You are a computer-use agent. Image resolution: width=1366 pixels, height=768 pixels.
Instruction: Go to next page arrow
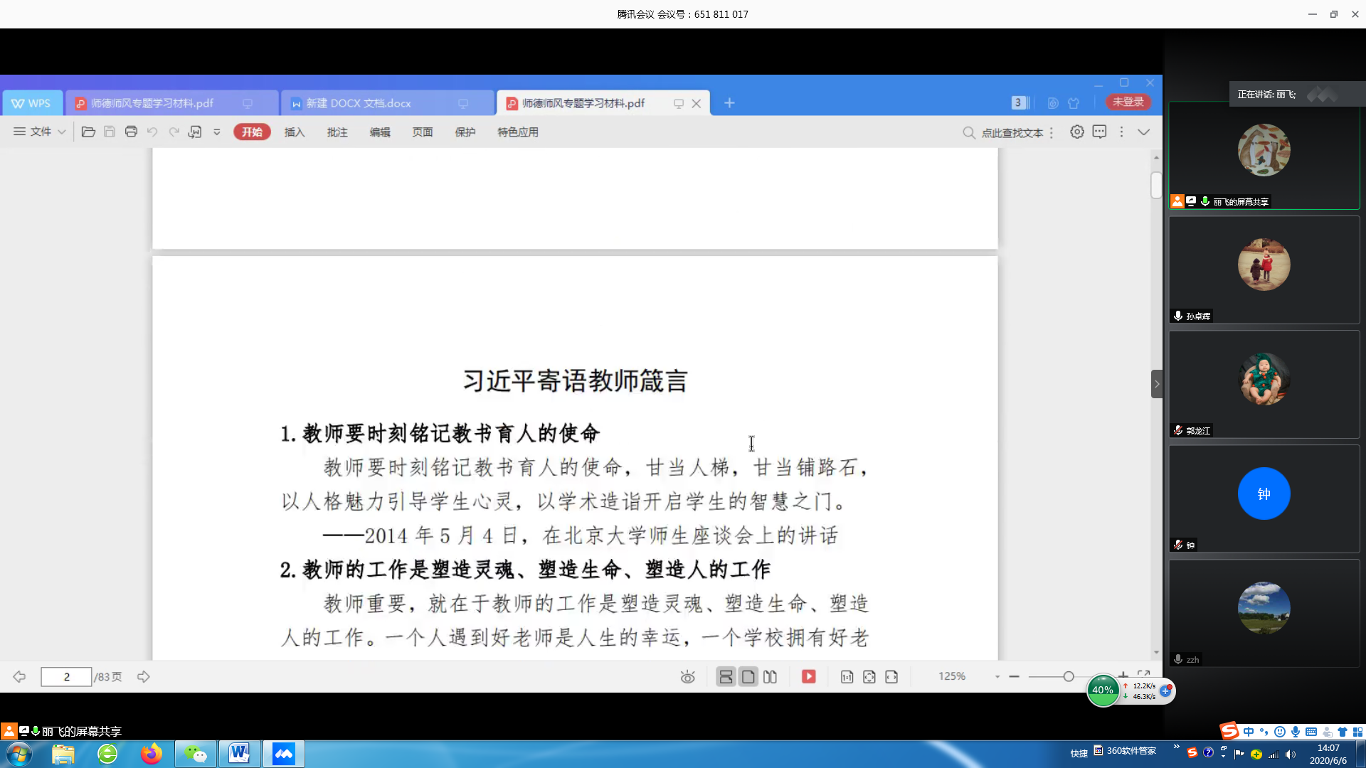pos(144,677)
